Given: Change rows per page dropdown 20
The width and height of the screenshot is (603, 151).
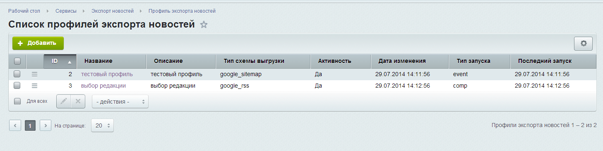Looking at the screenshot, I should (102, 125).
